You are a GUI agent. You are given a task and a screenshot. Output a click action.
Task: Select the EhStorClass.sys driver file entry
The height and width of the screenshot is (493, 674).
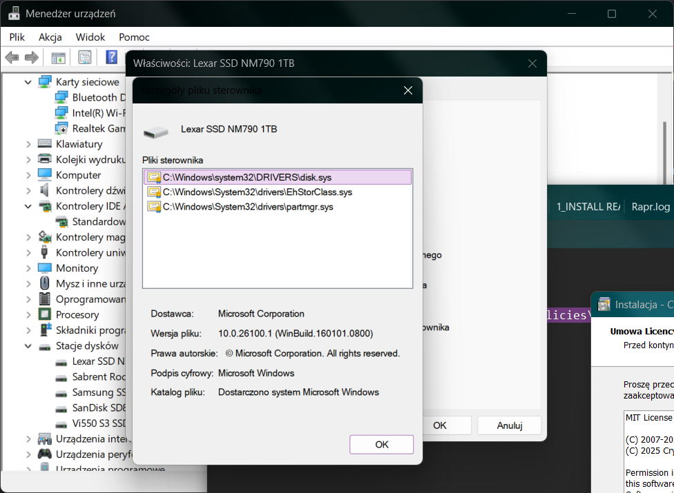257,192
